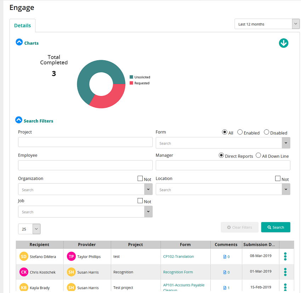Click the Location Search text field
Viewport: 301px width, 293px height.
219,189
